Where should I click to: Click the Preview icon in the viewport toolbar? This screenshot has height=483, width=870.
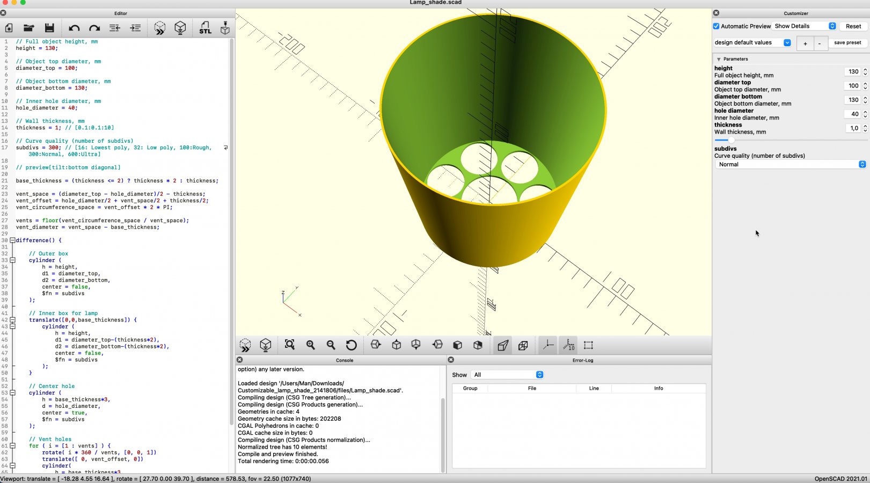[x=245, y=345]
